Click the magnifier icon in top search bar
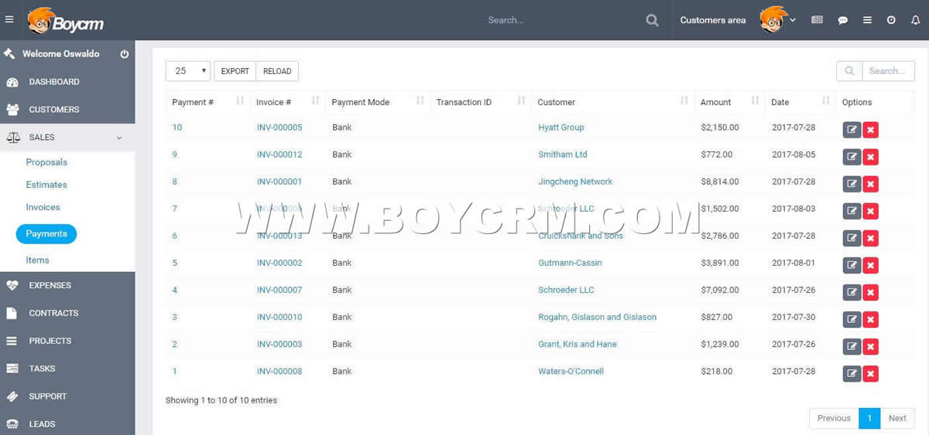The image size is (929, 435). pos(653,20)
